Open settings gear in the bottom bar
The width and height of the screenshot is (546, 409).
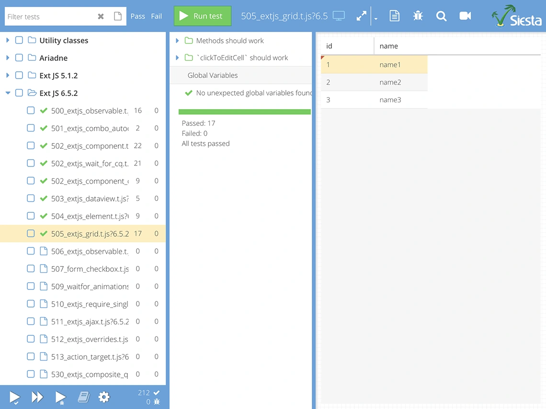point(104,397)
